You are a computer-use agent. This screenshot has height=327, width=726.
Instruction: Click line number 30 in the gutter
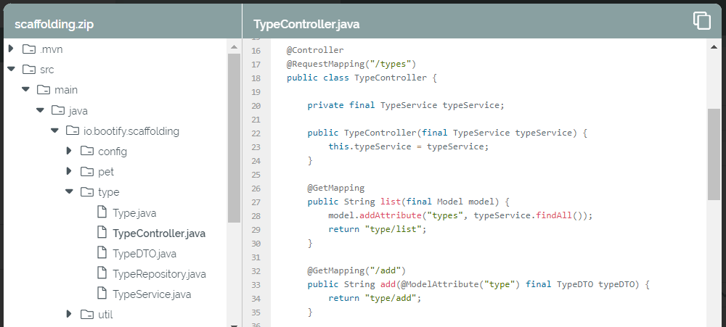(x=256, y=244)
